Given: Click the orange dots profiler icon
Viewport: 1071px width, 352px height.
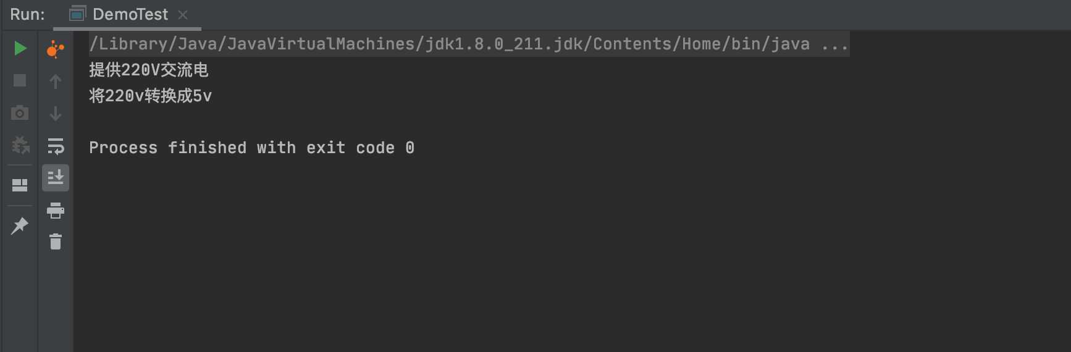Looking at the screenshot, I should pyautogui.click(x=56, y=49).
